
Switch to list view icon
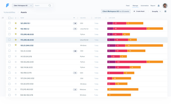click(x=165, y=11)
